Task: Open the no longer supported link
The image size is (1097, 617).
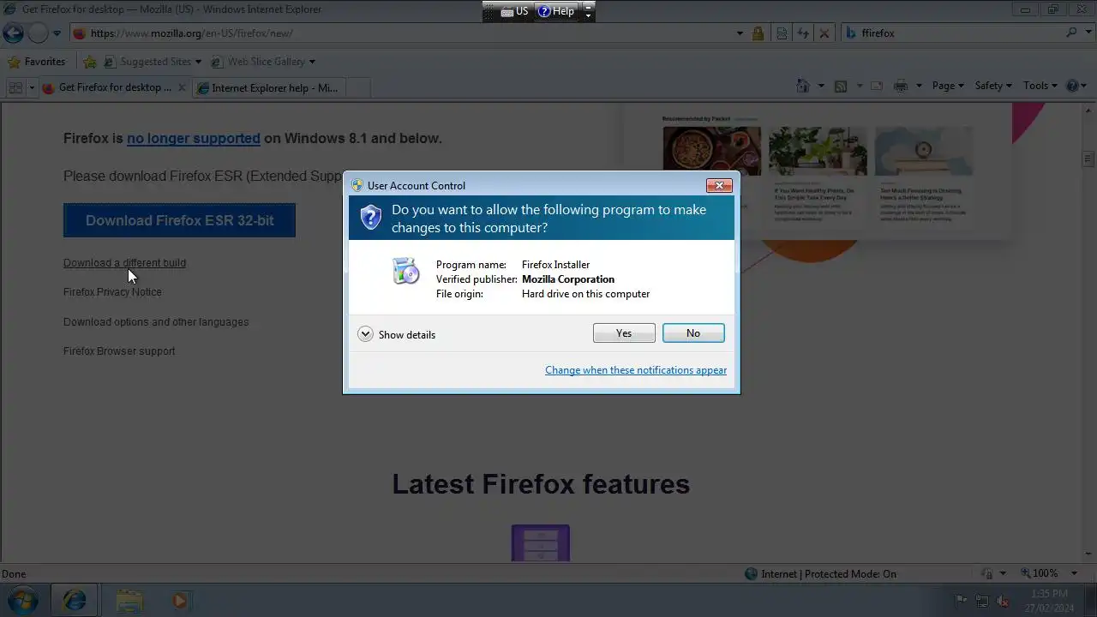Action: (194, 138)
